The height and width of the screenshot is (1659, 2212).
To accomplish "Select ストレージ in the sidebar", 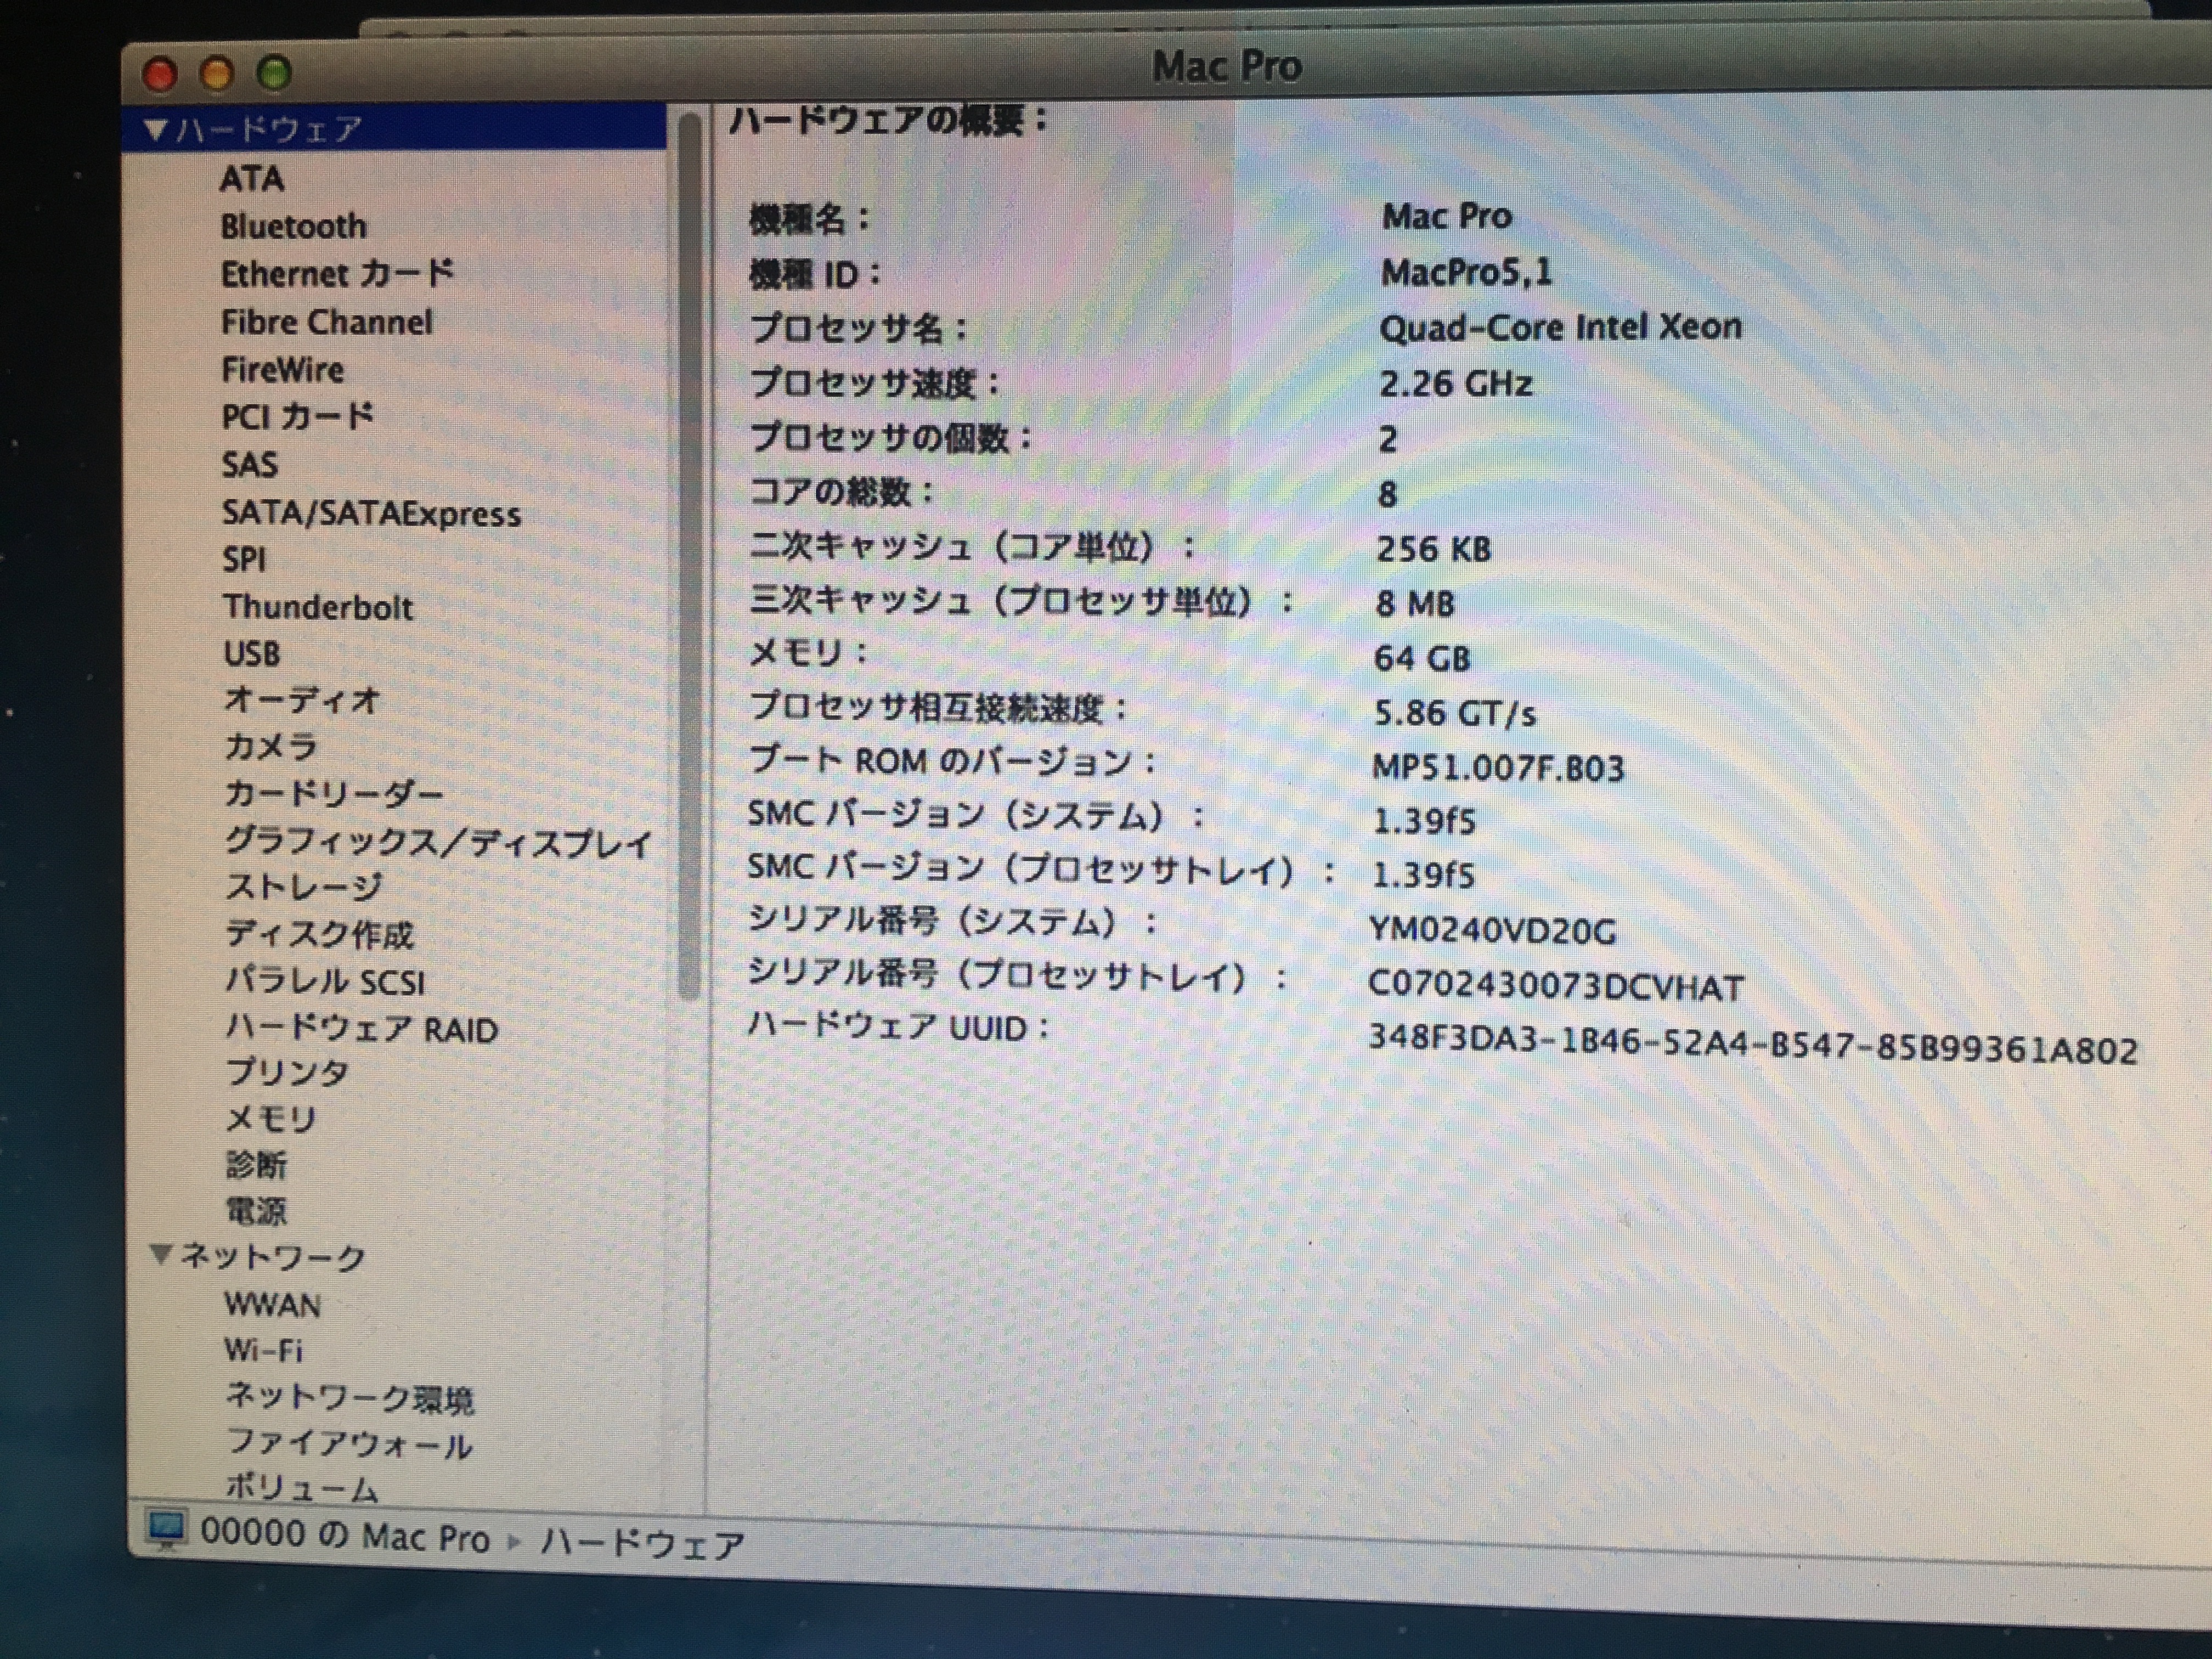I will pos(304,887).
